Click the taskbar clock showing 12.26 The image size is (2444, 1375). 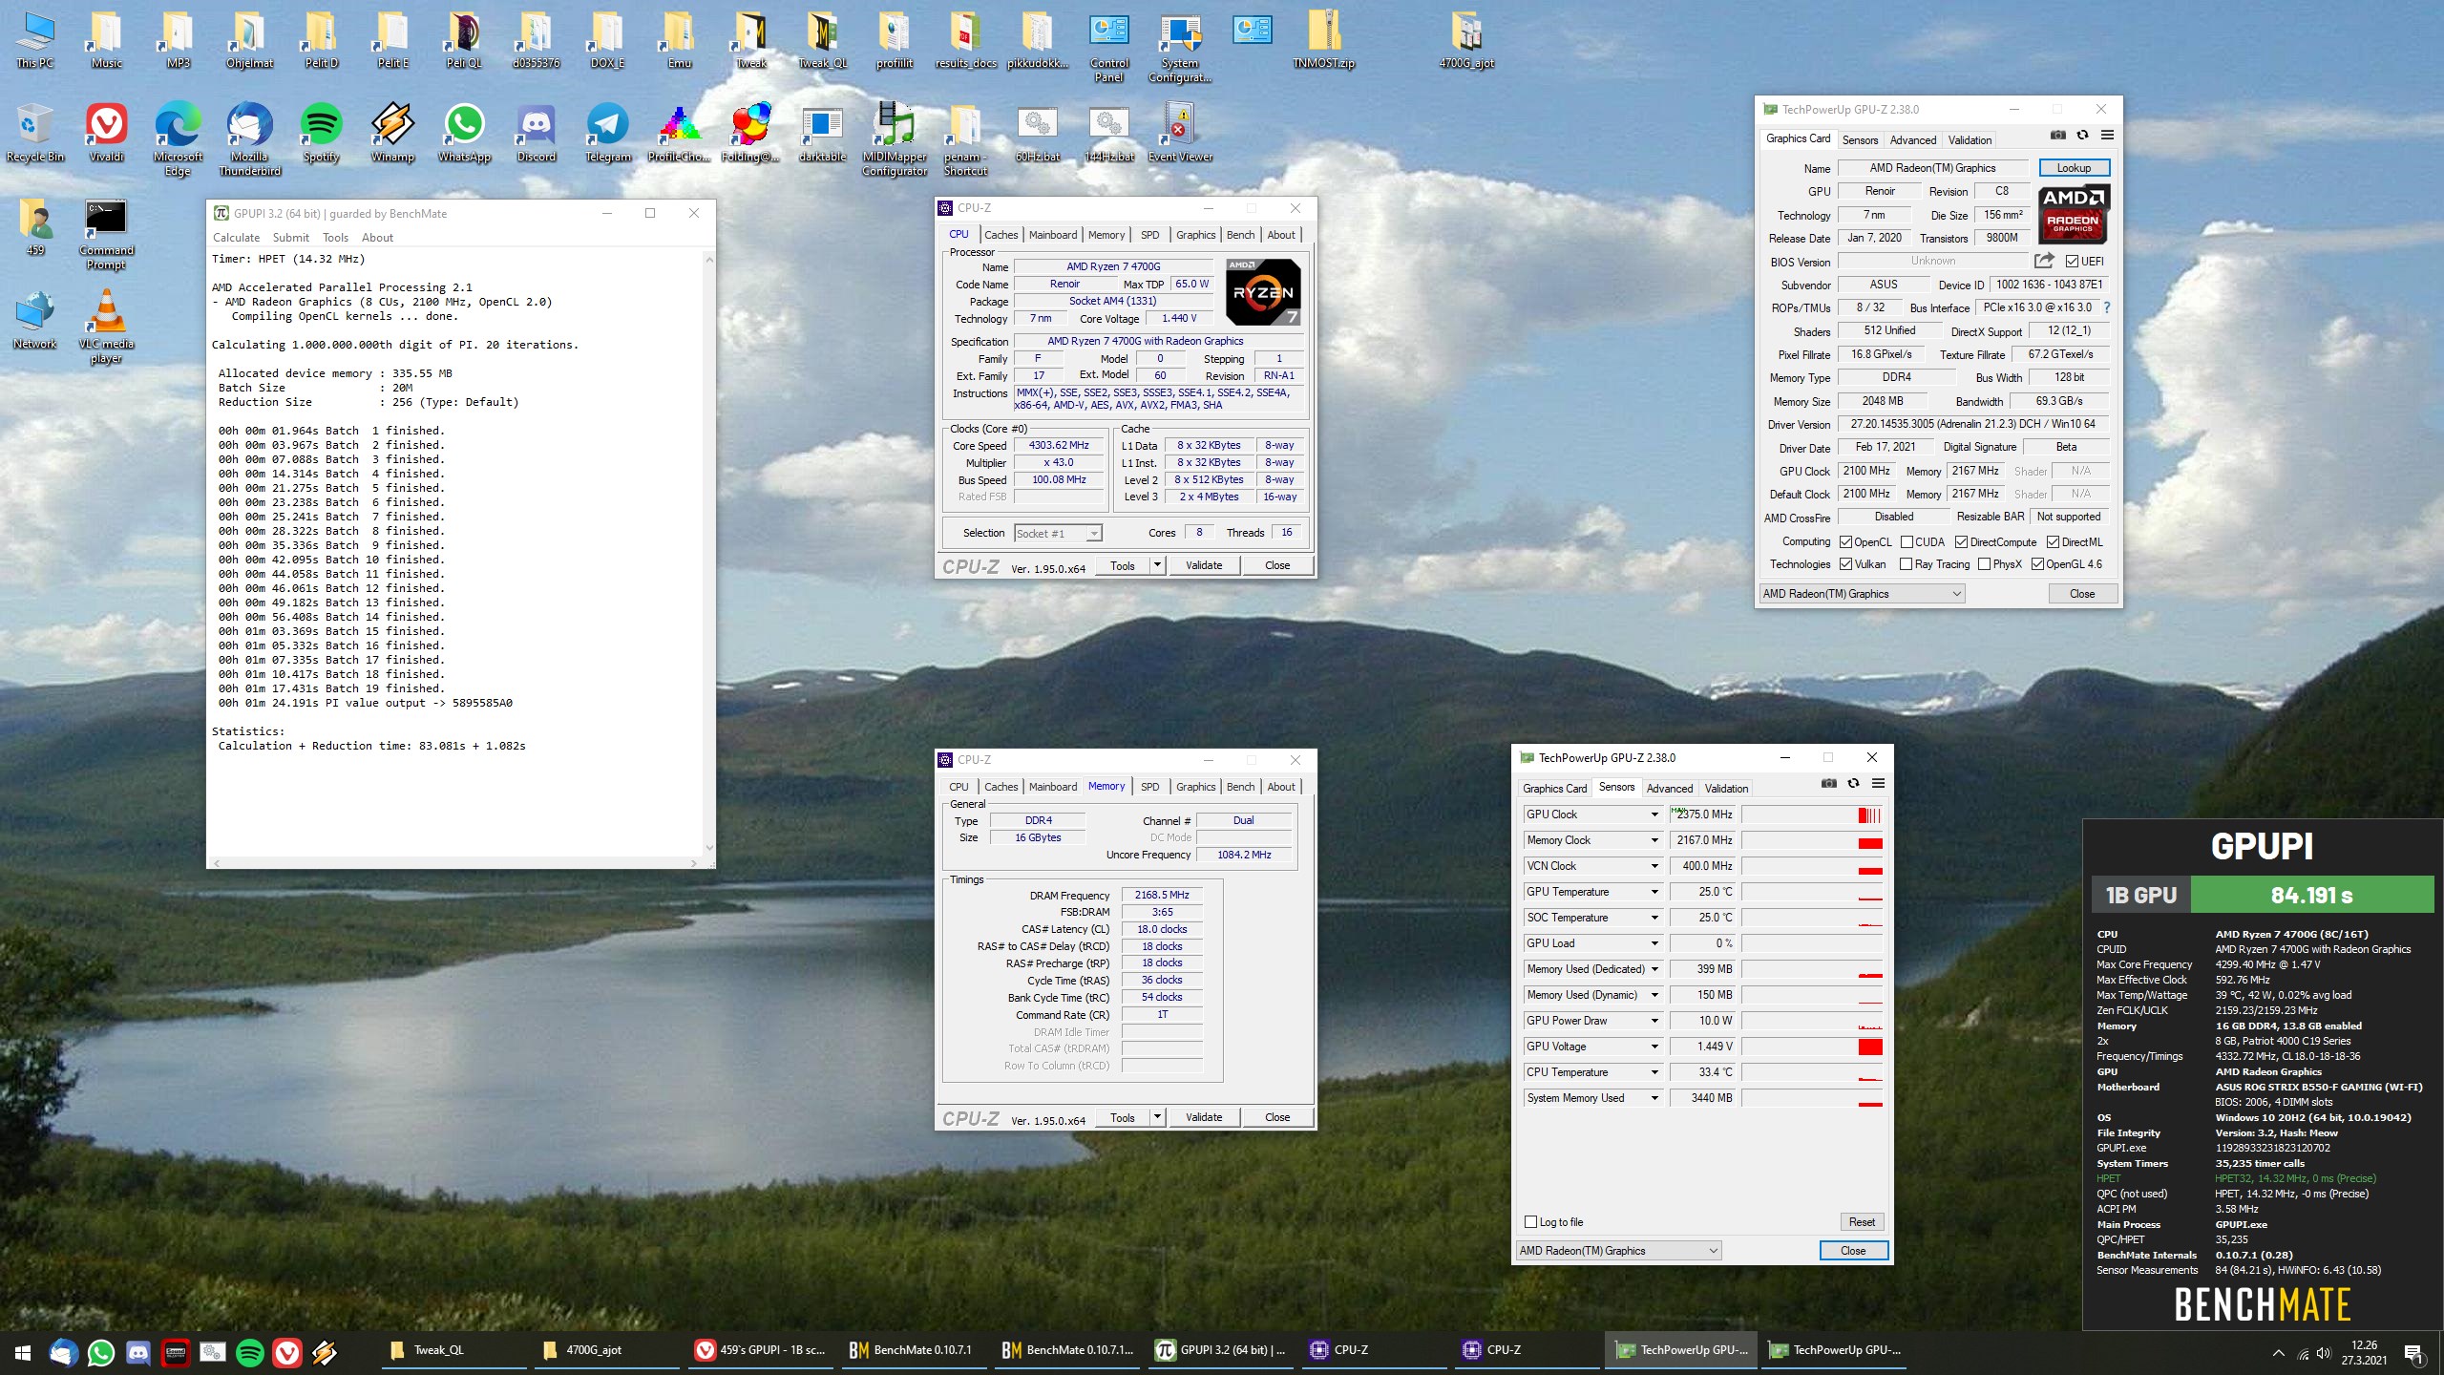[x=2364, y=1352]
